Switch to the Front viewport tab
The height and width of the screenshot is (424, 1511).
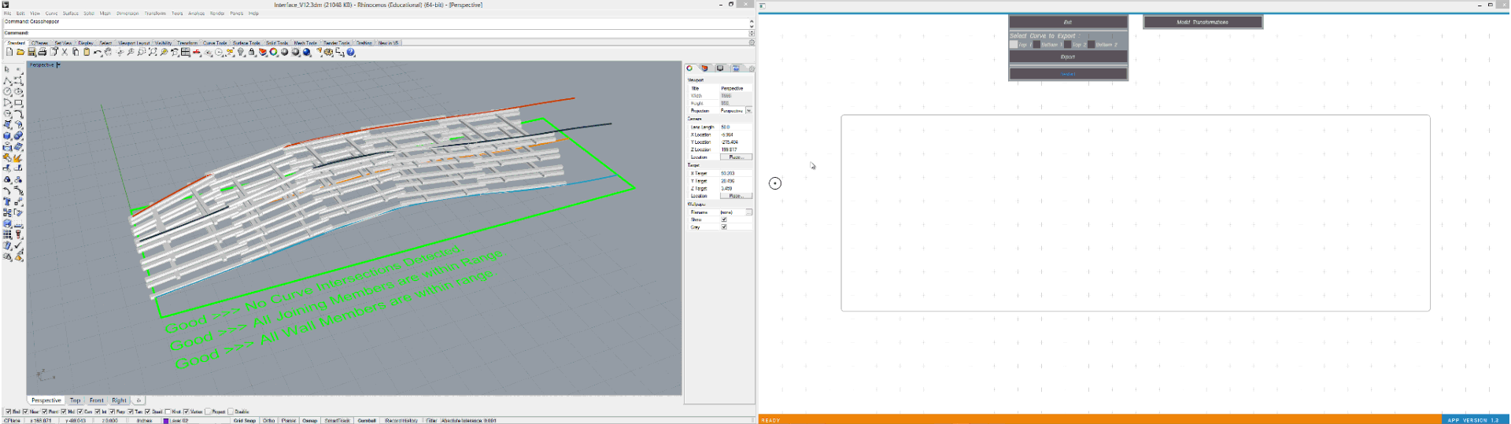tap(96, 400)
